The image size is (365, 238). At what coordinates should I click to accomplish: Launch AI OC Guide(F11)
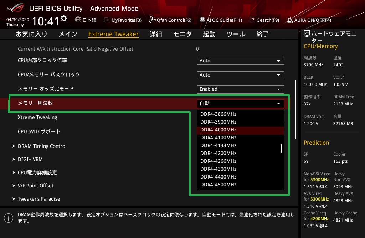[x=221, y=20]
